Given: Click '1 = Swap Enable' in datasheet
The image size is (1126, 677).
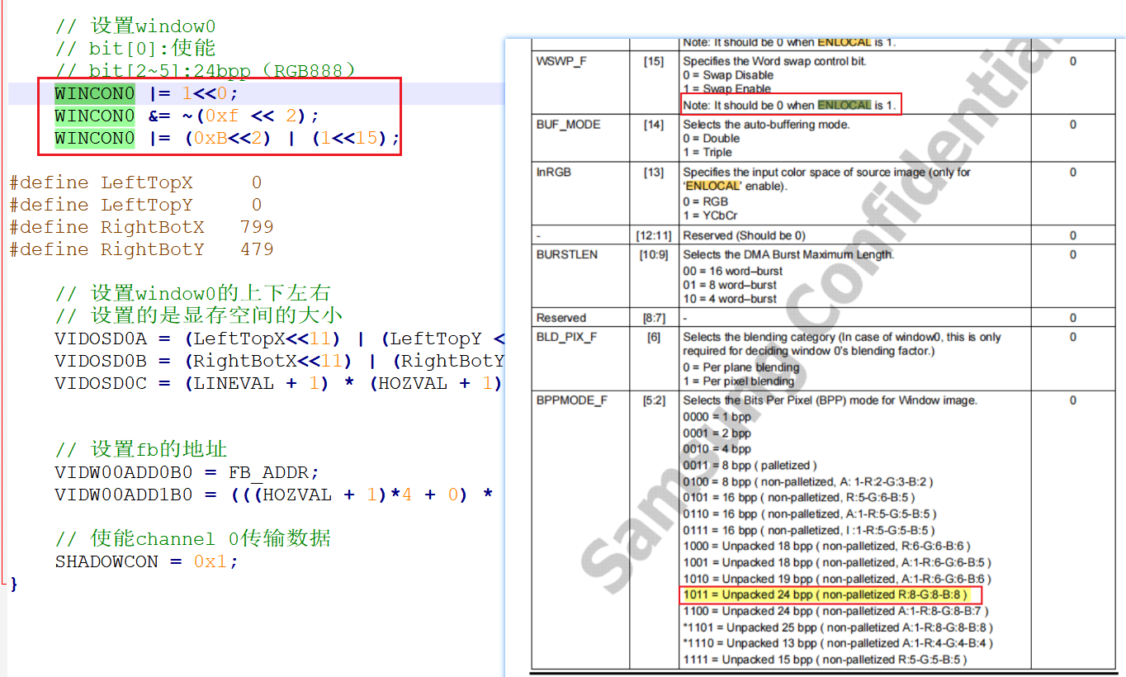Looking at the screenshot, I should pos(726,89).
